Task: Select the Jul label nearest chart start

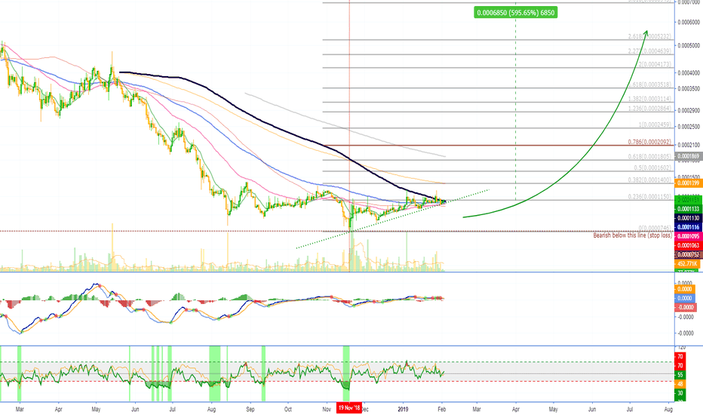Action: (x=172, y=409)
